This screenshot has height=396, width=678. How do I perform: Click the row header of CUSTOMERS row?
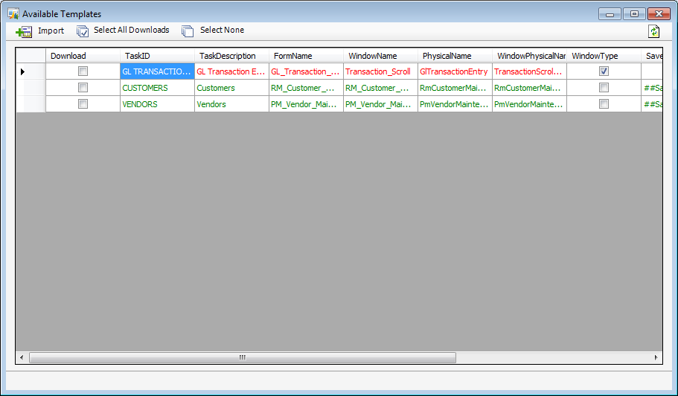click(x=31, y=88)
